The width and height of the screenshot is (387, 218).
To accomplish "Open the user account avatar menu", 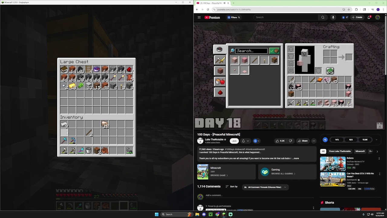I will click(x=378, y=17).
